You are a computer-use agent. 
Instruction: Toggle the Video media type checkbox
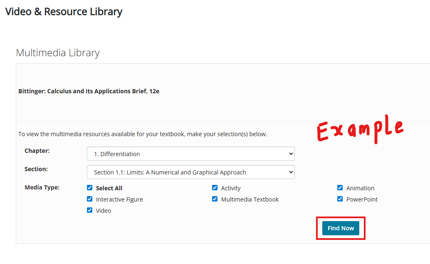89,210
